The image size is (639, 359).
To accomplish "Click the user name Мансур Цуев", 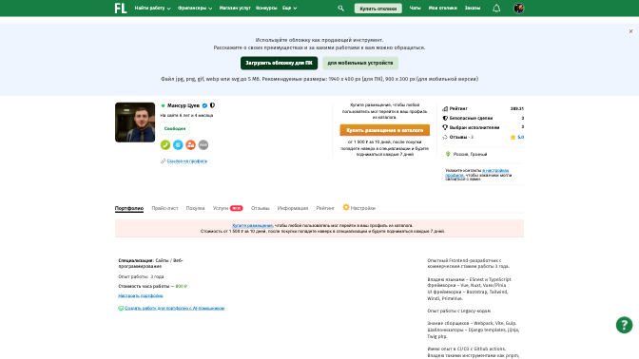I will [x=184, y=105].
